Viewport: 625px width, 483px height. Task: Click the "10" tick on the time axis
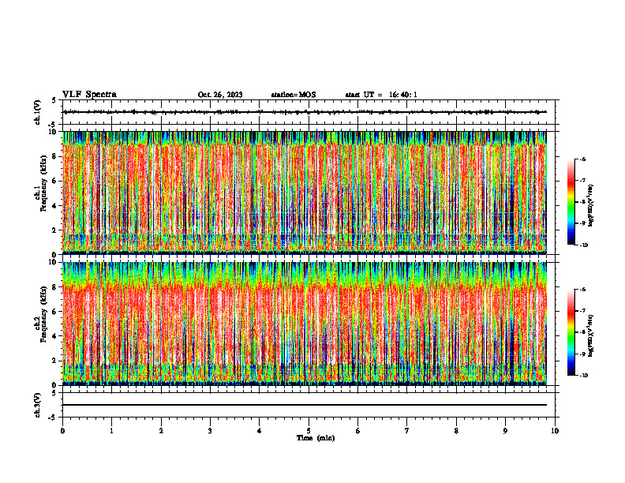click(555, 431)
